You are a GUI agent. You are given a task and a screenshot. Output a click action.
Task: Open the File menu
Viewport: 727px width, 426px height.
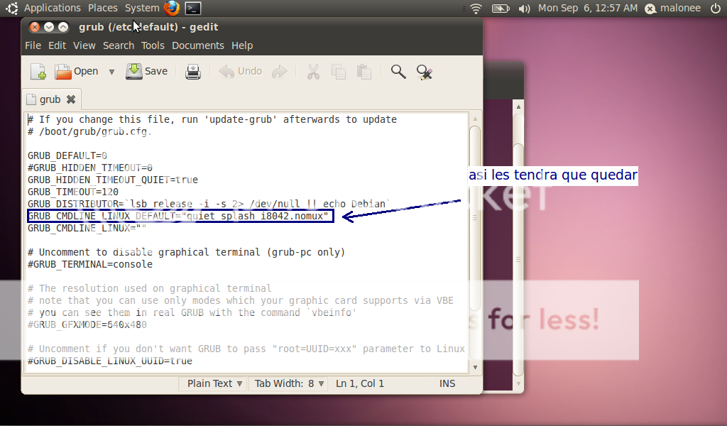(33, 45)
